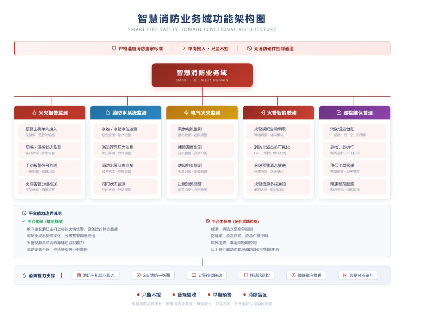
Task: Click the 火警信息多端通知 item
Action: click(279, 186)
